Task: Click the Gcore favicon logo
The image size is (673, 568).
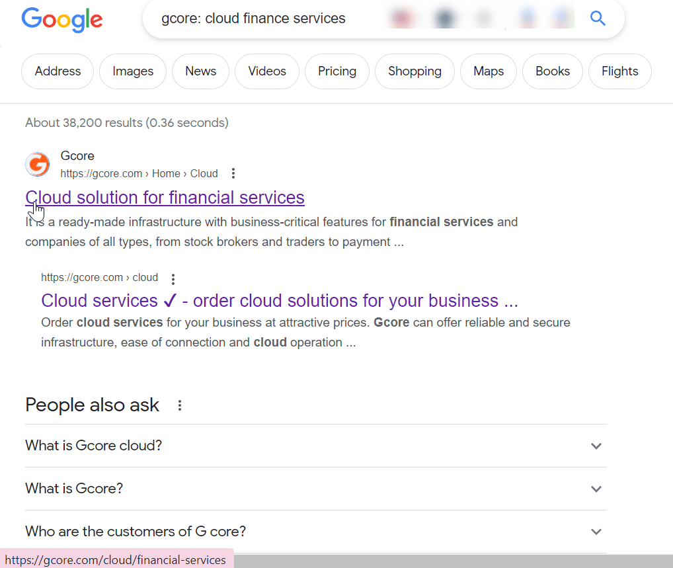Action: tap(37, 165)
